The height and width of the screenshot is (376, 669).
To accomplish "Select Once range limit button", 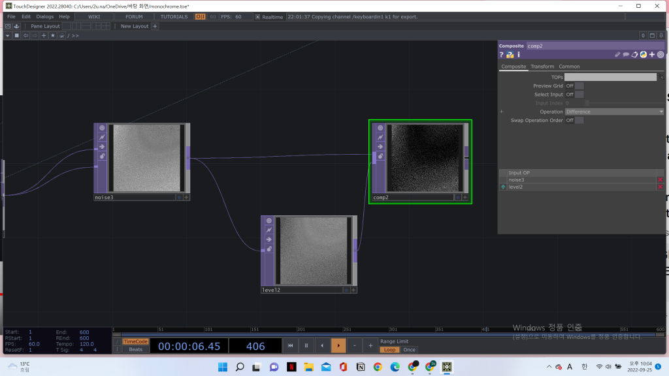I will (x=409, y=350).
